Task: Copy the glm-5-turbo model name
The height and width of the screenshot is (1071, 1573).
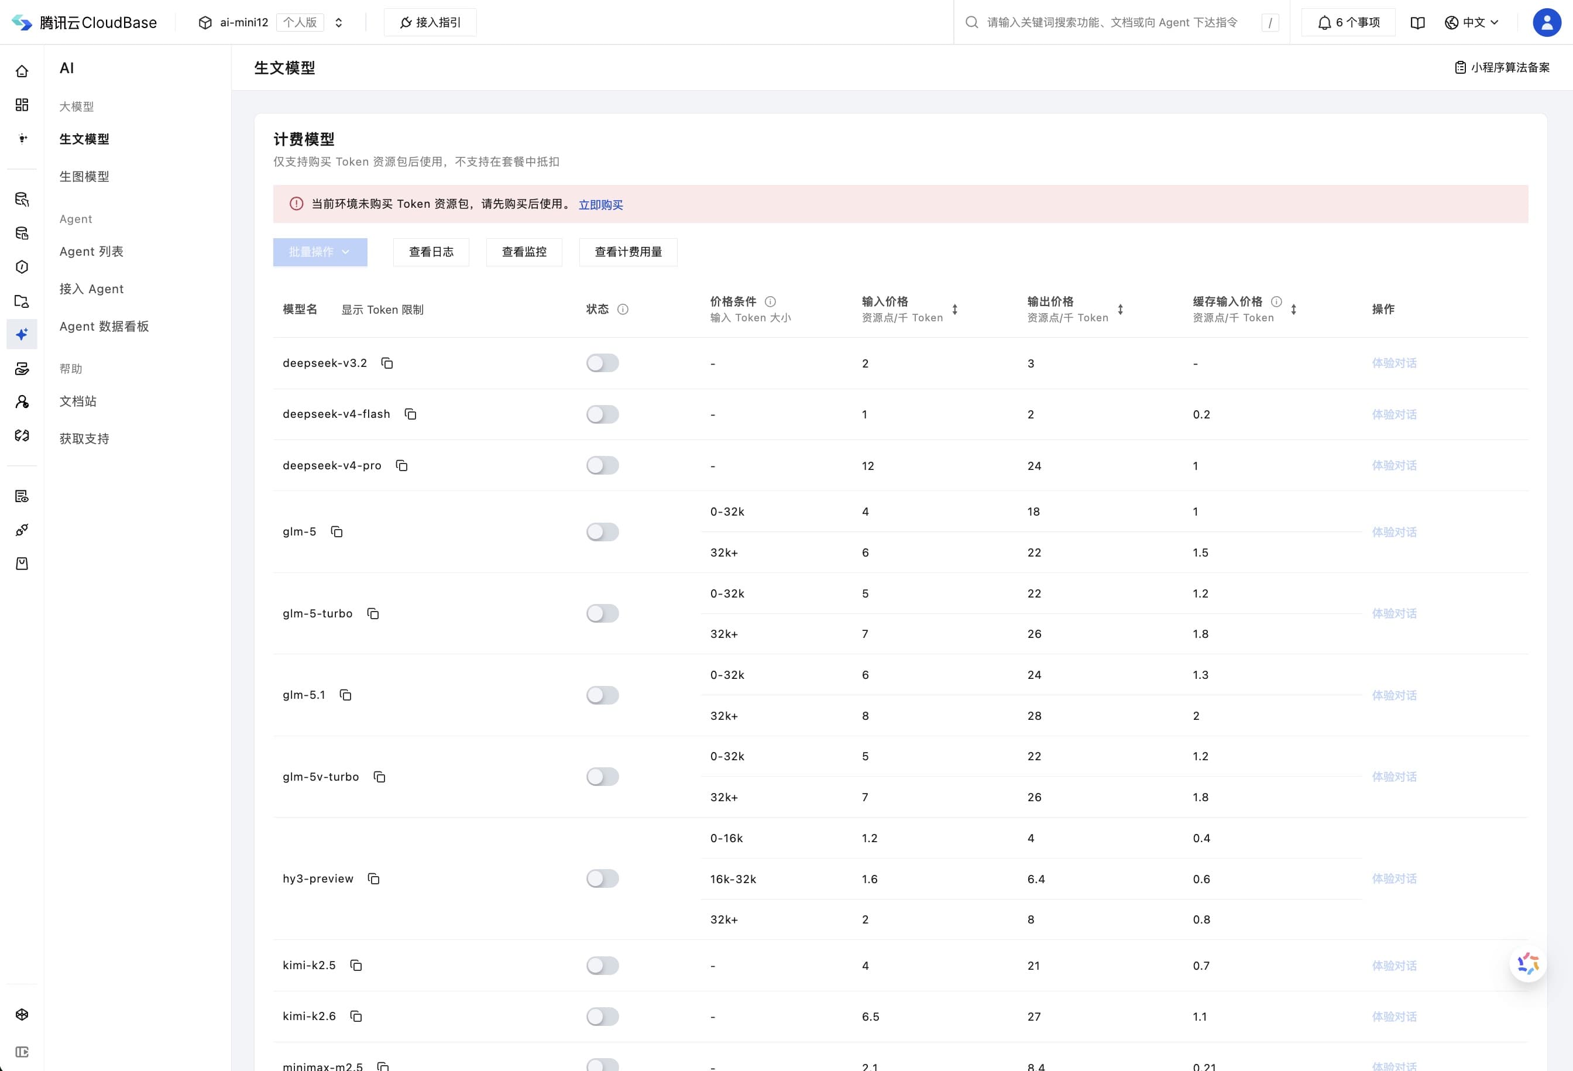Action: (373, 614)
